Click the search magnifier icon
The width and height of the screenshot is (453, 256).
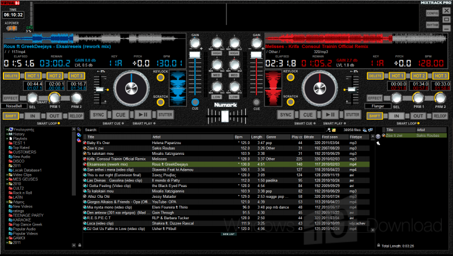328,130
